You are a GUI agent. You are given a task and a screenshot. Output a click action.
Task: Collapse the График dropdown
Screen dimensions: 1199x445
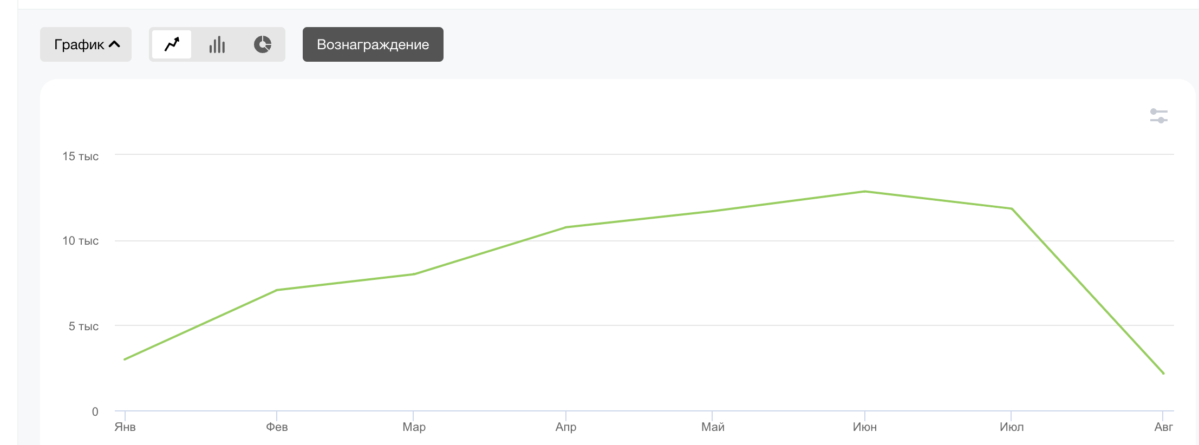coord(86,44)
